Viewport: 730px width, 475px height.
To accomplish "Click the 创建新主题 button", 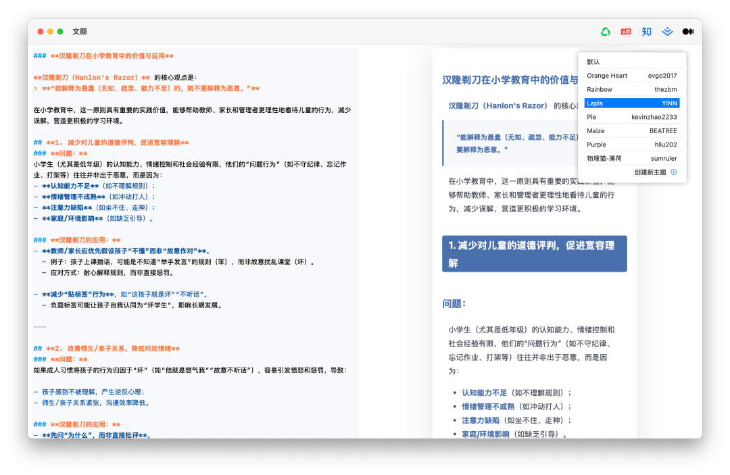I will click(650, 172).
